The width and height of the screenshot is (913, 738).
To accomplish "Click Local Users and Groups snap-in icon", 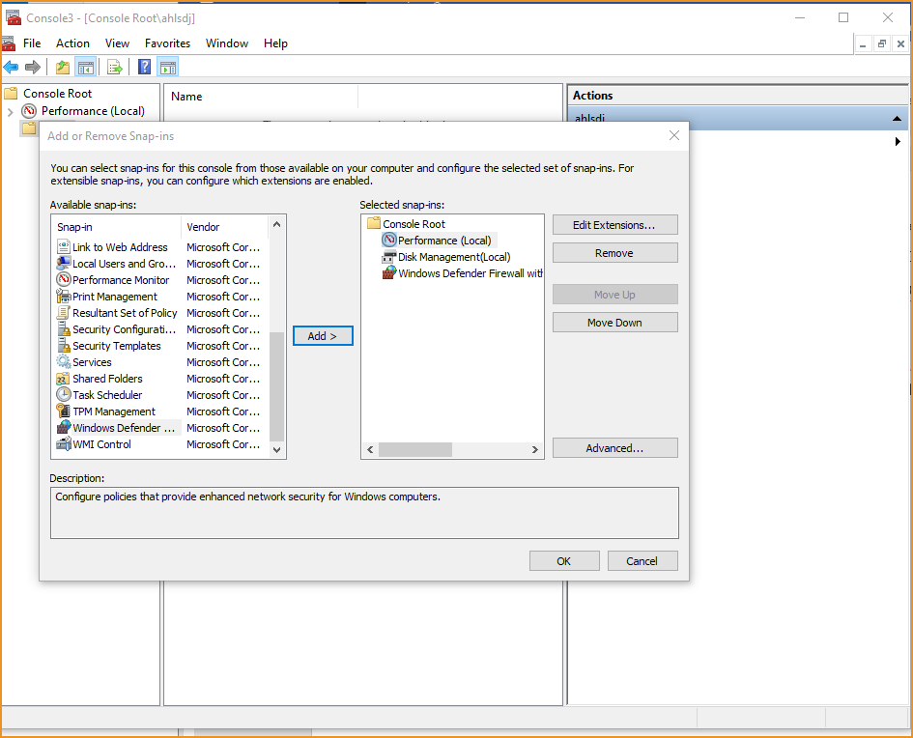I will 64,263.
